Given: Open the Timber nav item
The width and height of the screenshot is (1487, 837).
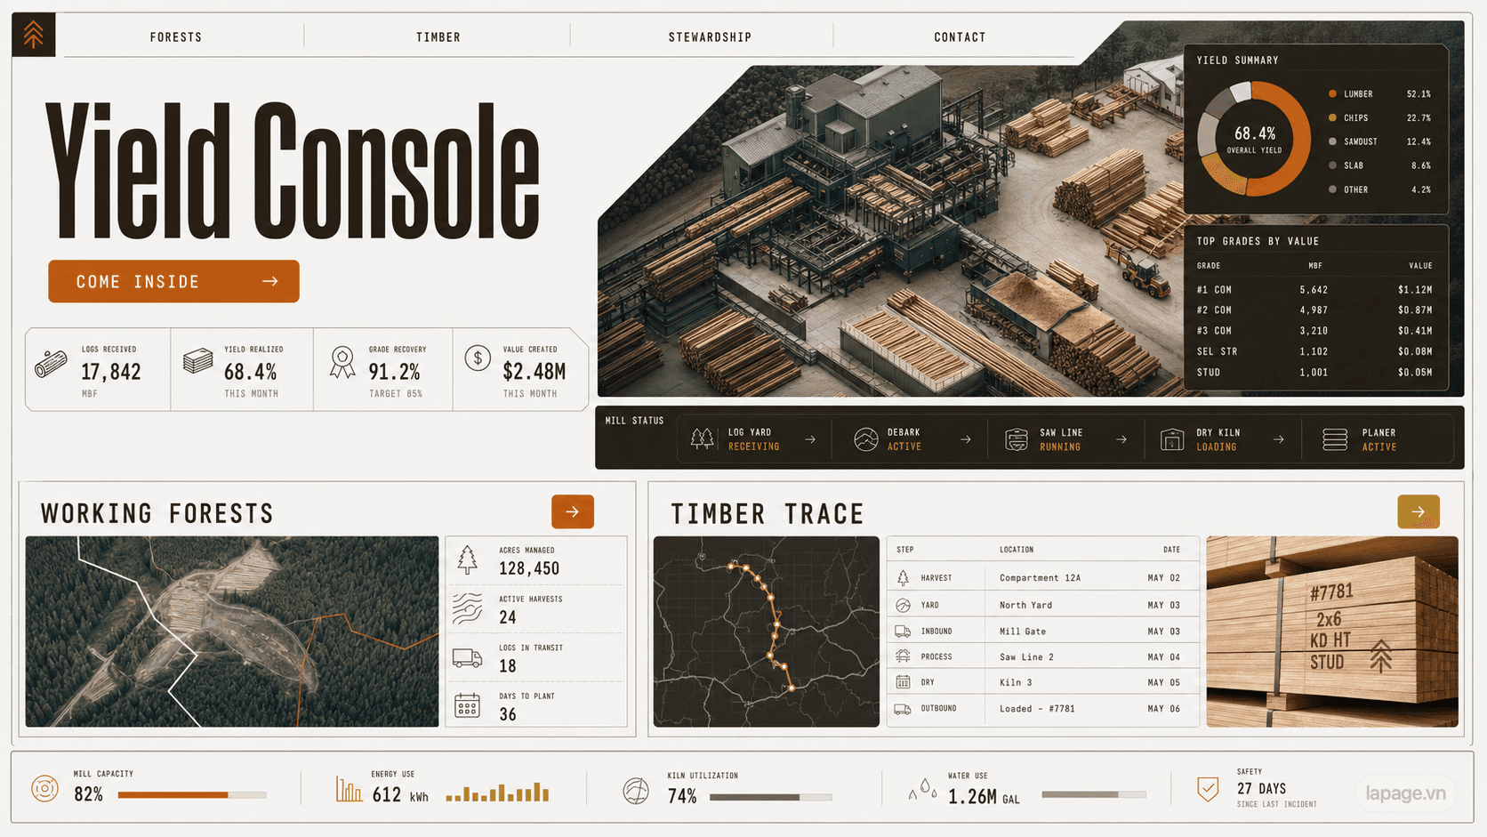Looking at the screenshot, I should [x=438, y=37].
